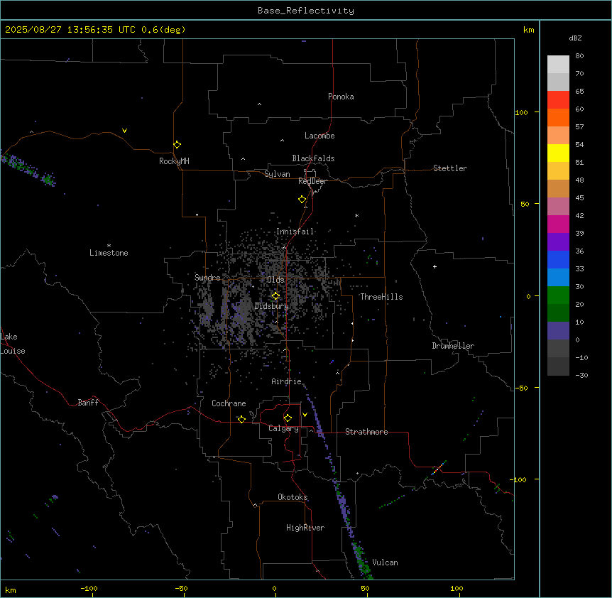The width and height of the screenshot is (612, 598).
Task: Select the orange 57-60 dBZ legend swatch
Action: 558,117
